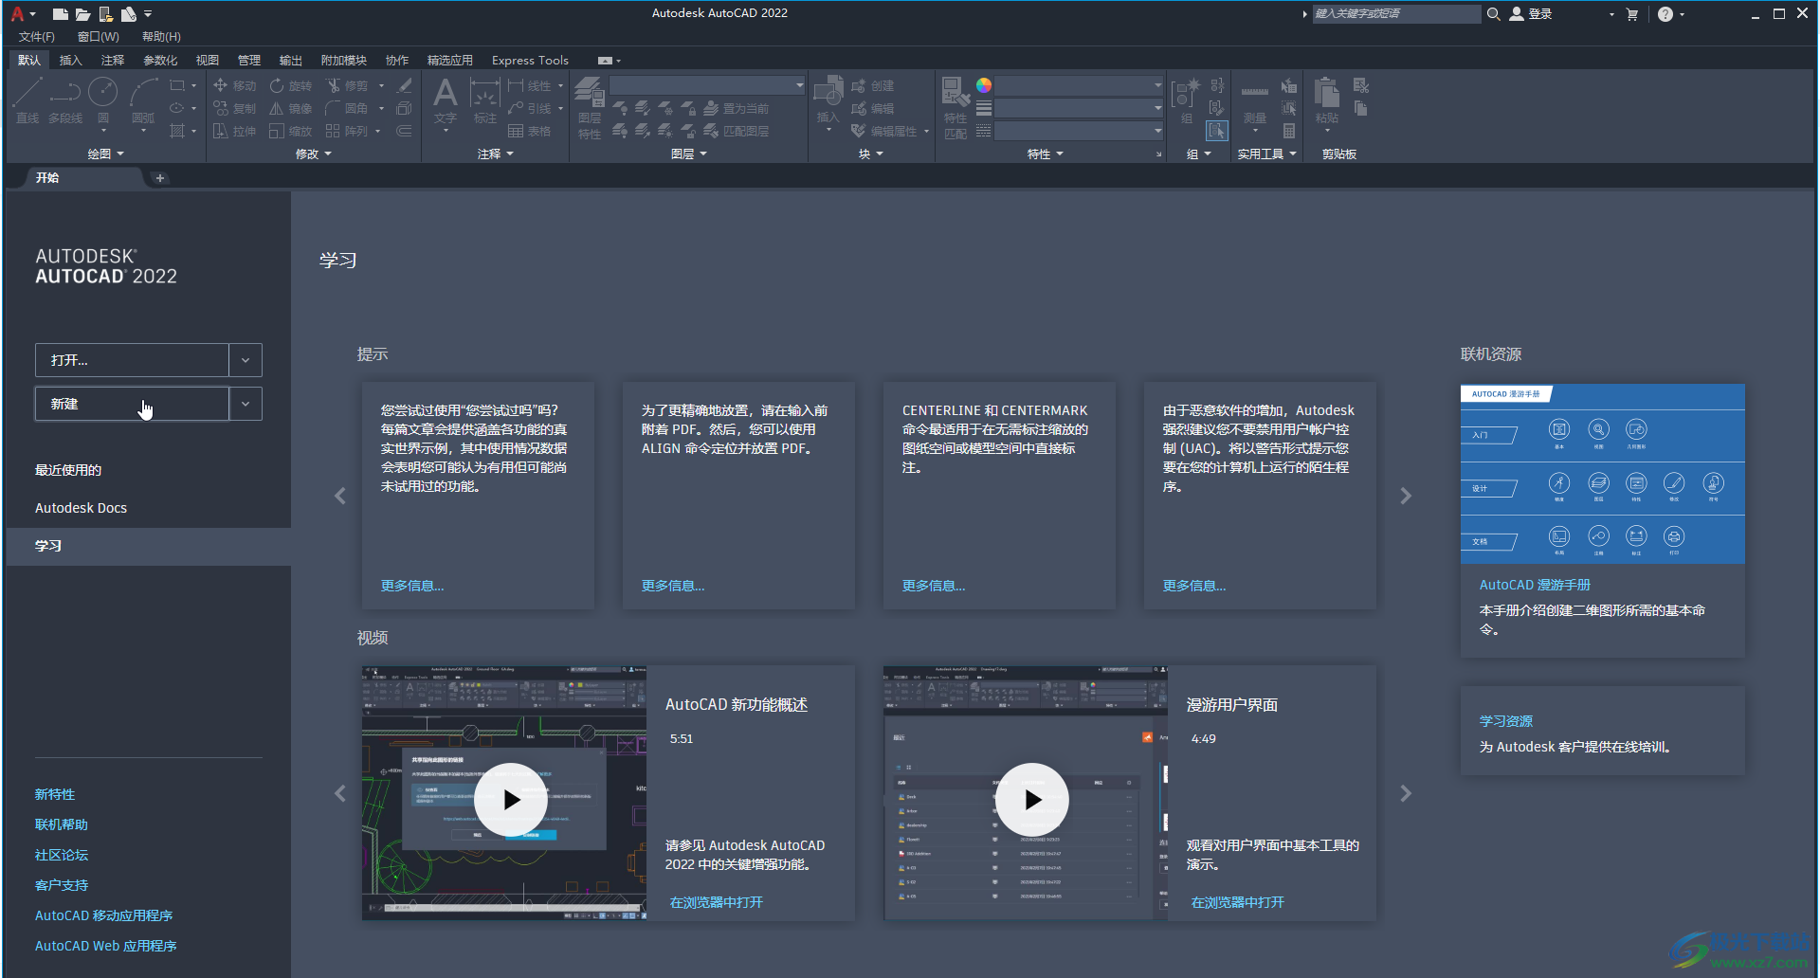
Task: Click the keyword search input field
Action: pos(1395,14)
